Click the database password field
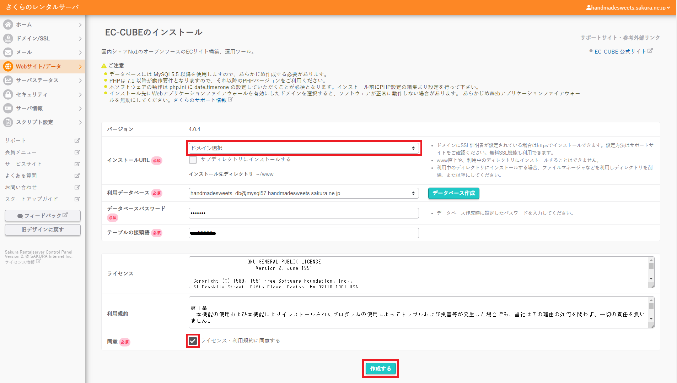 [304, 213]
